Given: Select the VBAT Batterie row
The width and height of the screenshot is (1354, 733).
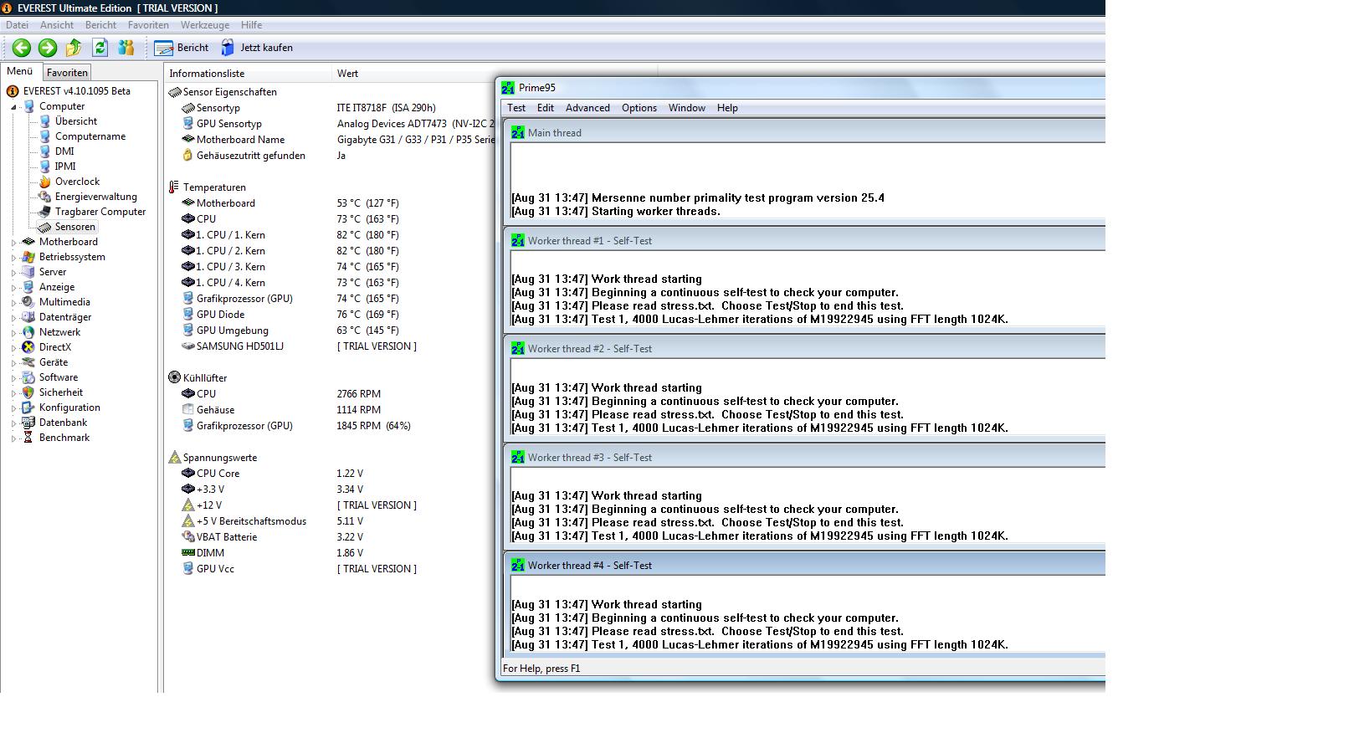Looking at the screenshot, I should click(x=329, y=537).
